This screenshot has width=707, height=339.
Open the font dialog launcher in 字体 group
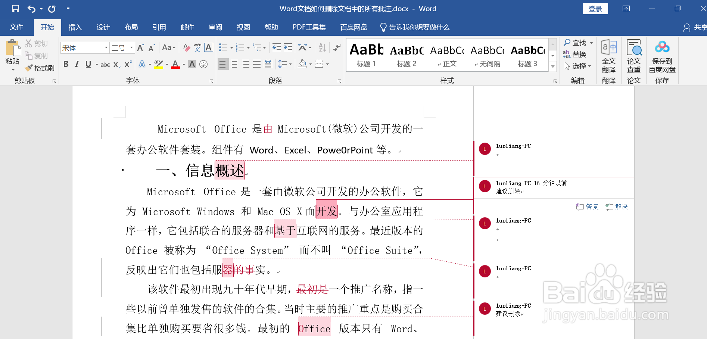(211, 81)
